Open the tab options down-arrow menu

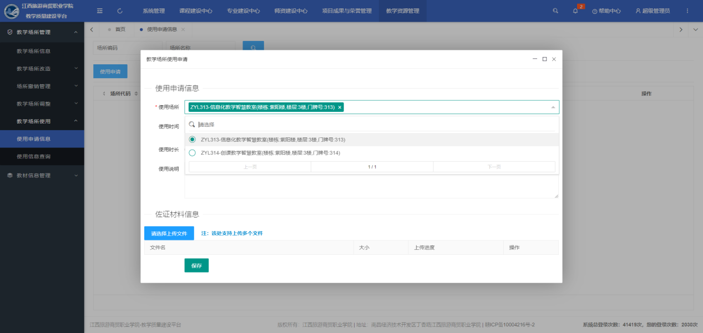click(696, 29)
